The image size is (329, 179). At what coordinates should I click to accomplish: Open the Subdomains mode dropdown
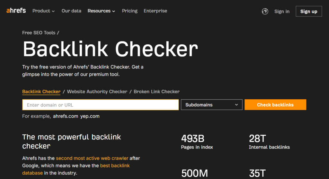212,105
